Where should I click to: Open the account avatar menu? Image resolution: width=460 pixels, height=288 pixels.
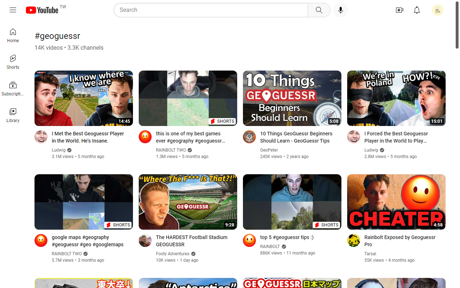click(438, 10)
